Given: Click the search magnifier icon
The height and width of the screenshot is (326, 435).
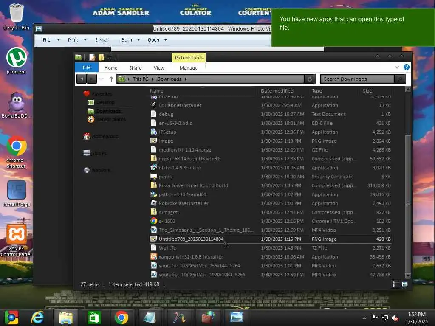Looking at the screenshot, I should pos(400,79).
